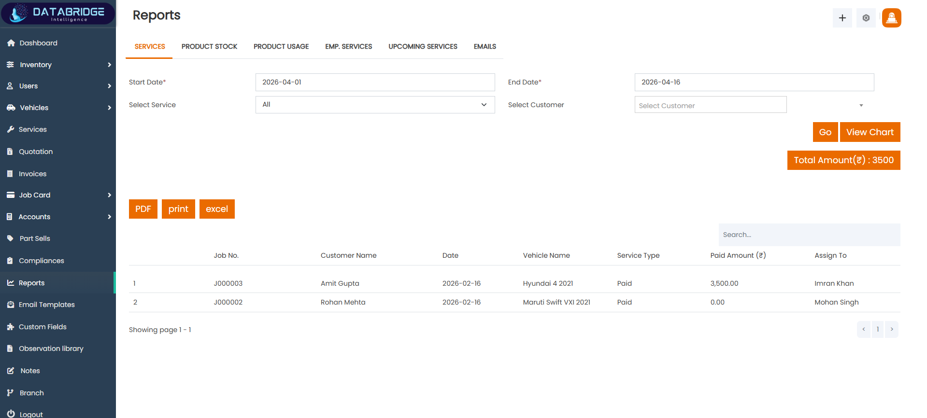
Task: Click the Observation library file icon
Action: tap(10, 348)
